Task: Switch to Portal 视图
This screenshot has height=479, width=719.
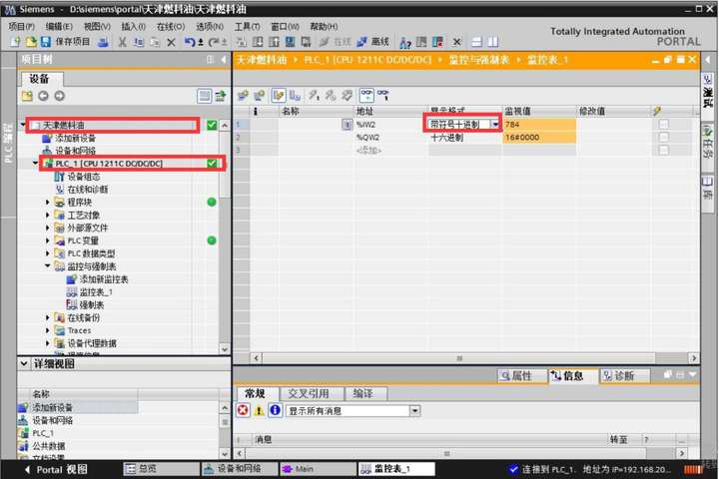Action: (56, 469)
